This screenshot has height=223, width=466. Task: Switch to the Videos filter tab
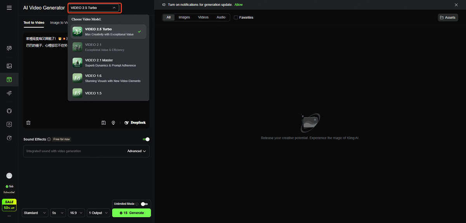[203, 17]
